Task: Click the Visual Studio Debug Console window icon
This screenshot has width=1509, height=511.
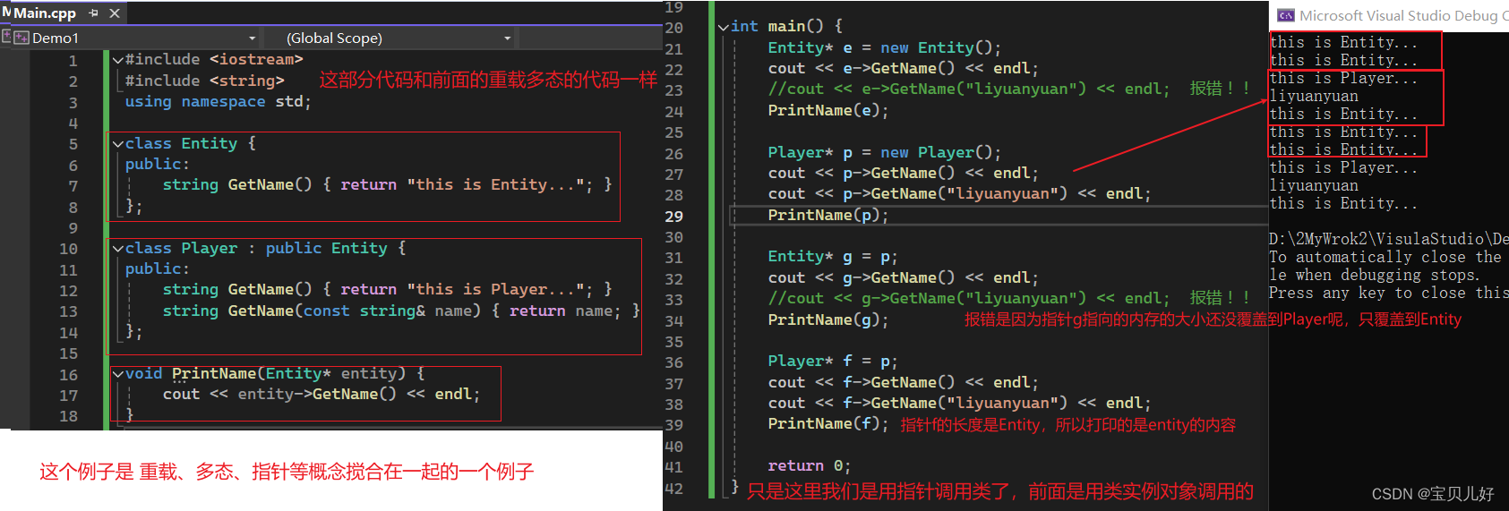Action: point(1286,15)
